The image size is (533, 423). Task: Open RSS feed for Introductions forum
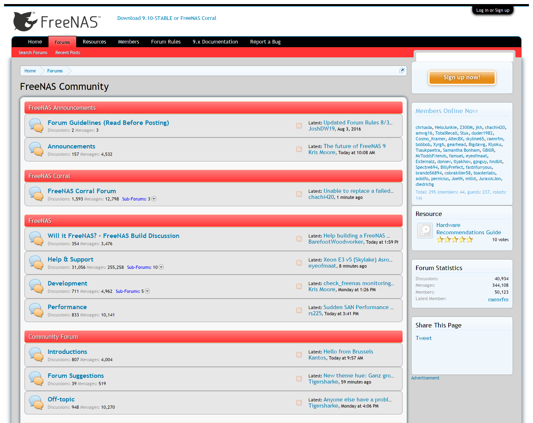click(x=299, y=355)
